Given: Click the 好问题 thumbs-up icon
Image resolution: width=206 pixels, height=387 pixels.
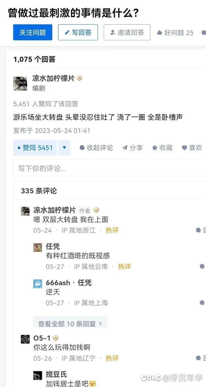Looking at the screenshot, I should (x=160, y=33).
